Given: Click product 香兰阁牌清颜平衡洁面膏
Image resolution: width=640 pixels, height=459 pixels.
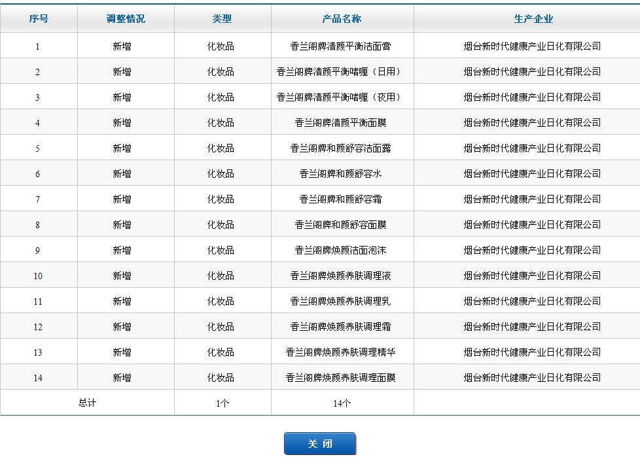Looking at the screenshot, I should pos(341,46).
